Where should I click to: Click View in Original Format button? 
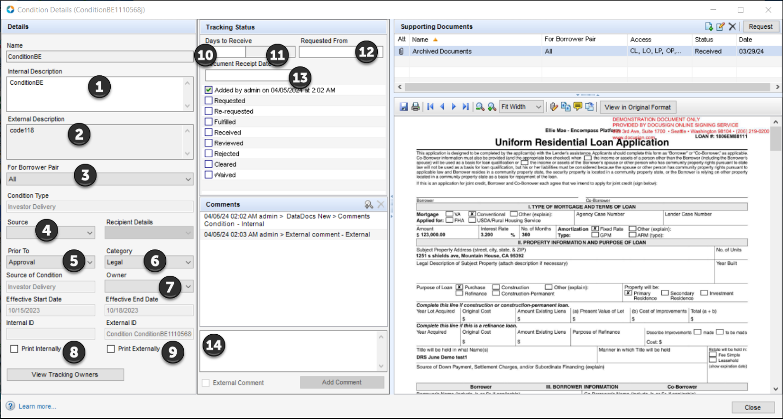coord(638,107)
